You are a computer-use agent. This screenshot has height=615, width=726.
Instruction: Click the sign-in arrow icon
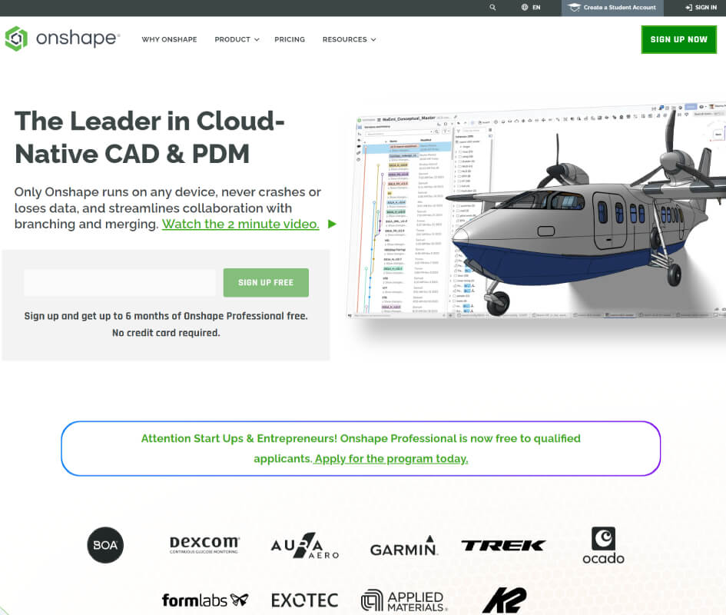[689, 8]
